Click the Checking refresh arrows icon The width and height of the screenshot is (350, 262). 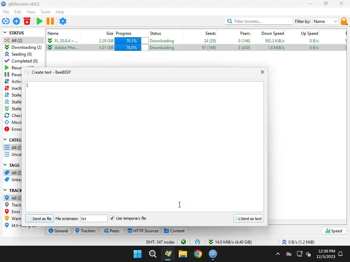[7, 115]
